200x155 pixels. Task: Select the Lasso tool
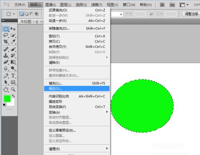point(6,35)
